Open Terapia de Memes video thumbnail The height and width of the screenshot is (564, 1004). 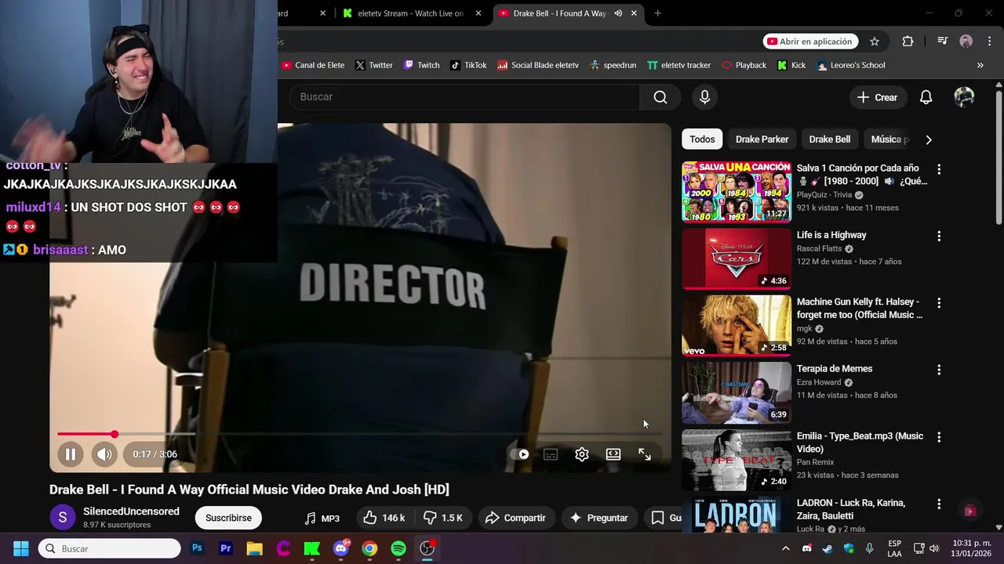737,392
